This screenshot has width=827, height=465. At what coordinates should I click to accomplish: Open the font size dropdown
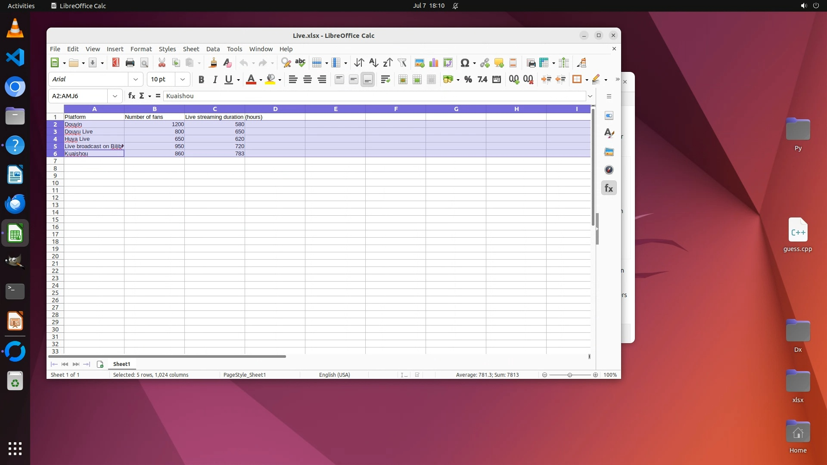coord(183,79)
